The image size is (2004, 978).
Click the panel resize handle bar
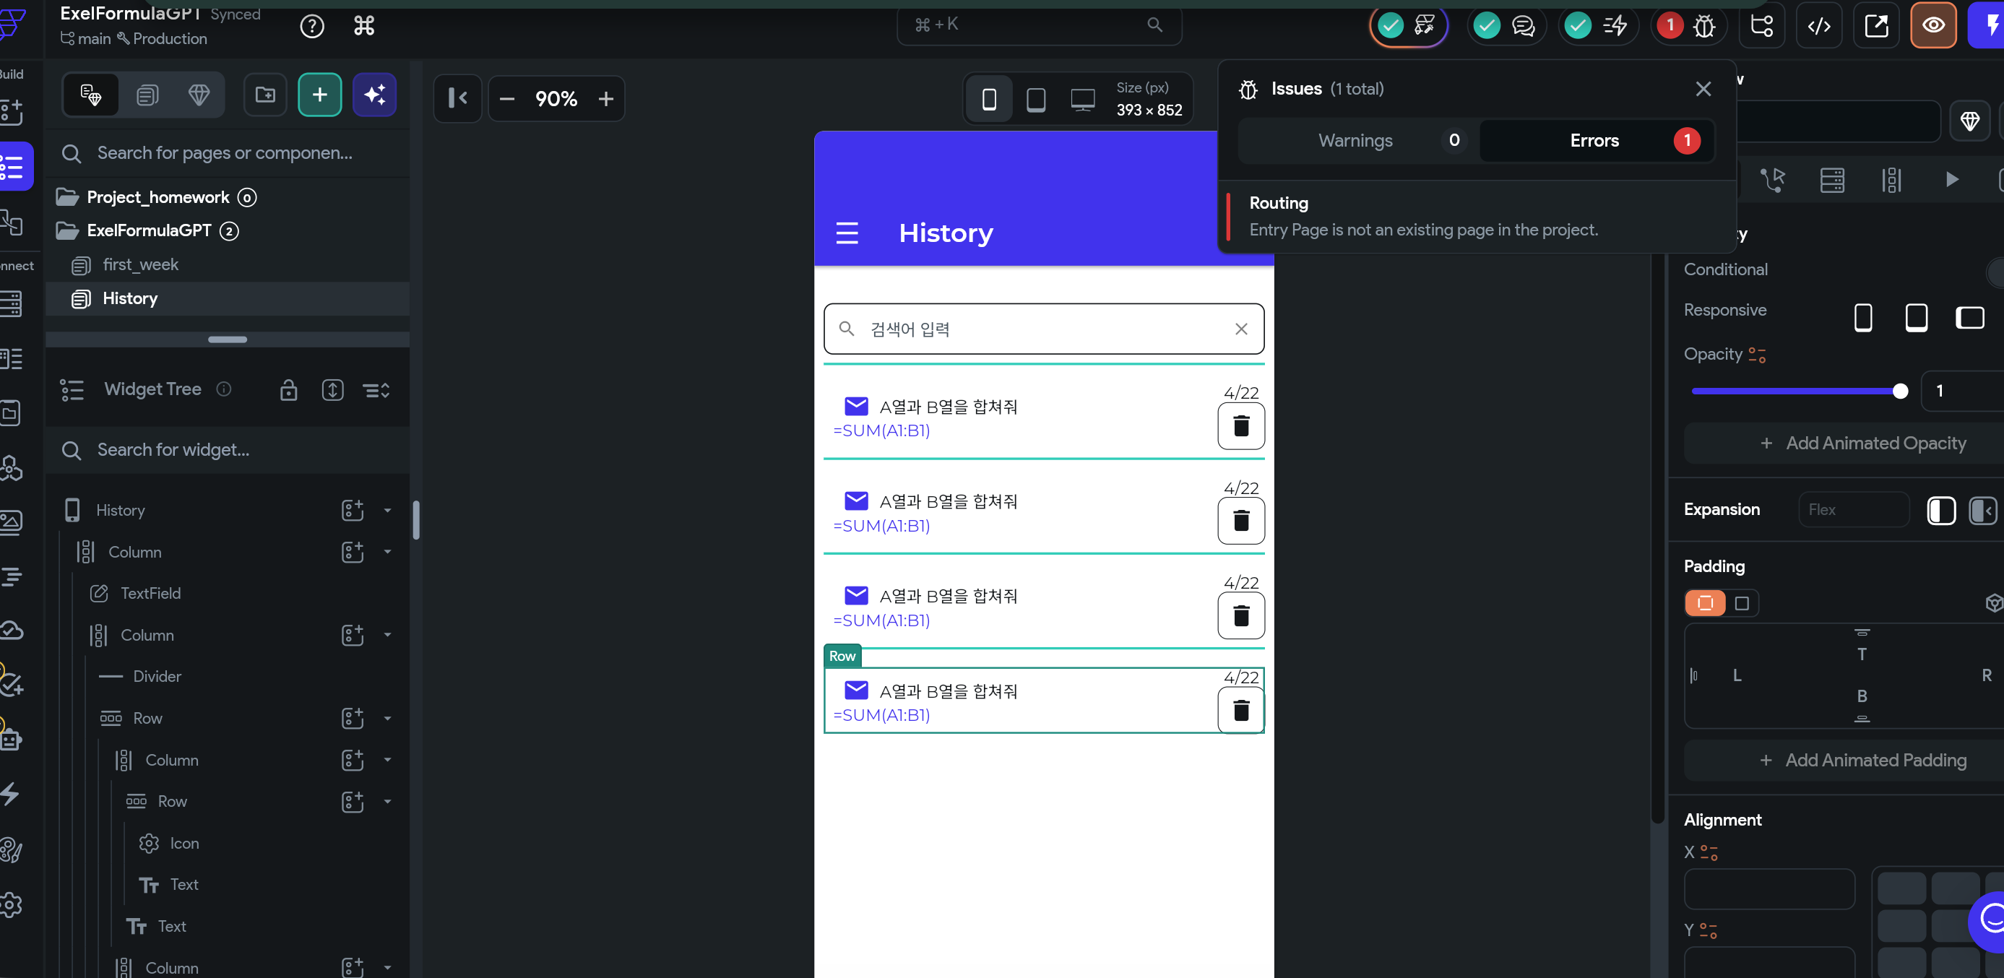coord(227,340)
